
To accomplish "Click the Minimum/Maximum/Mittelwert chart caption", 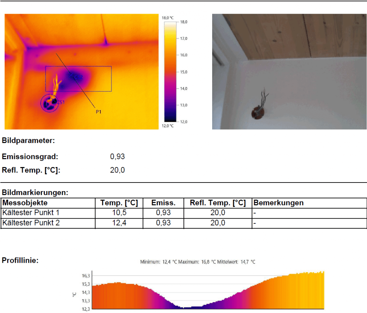I will pos(197,262).
